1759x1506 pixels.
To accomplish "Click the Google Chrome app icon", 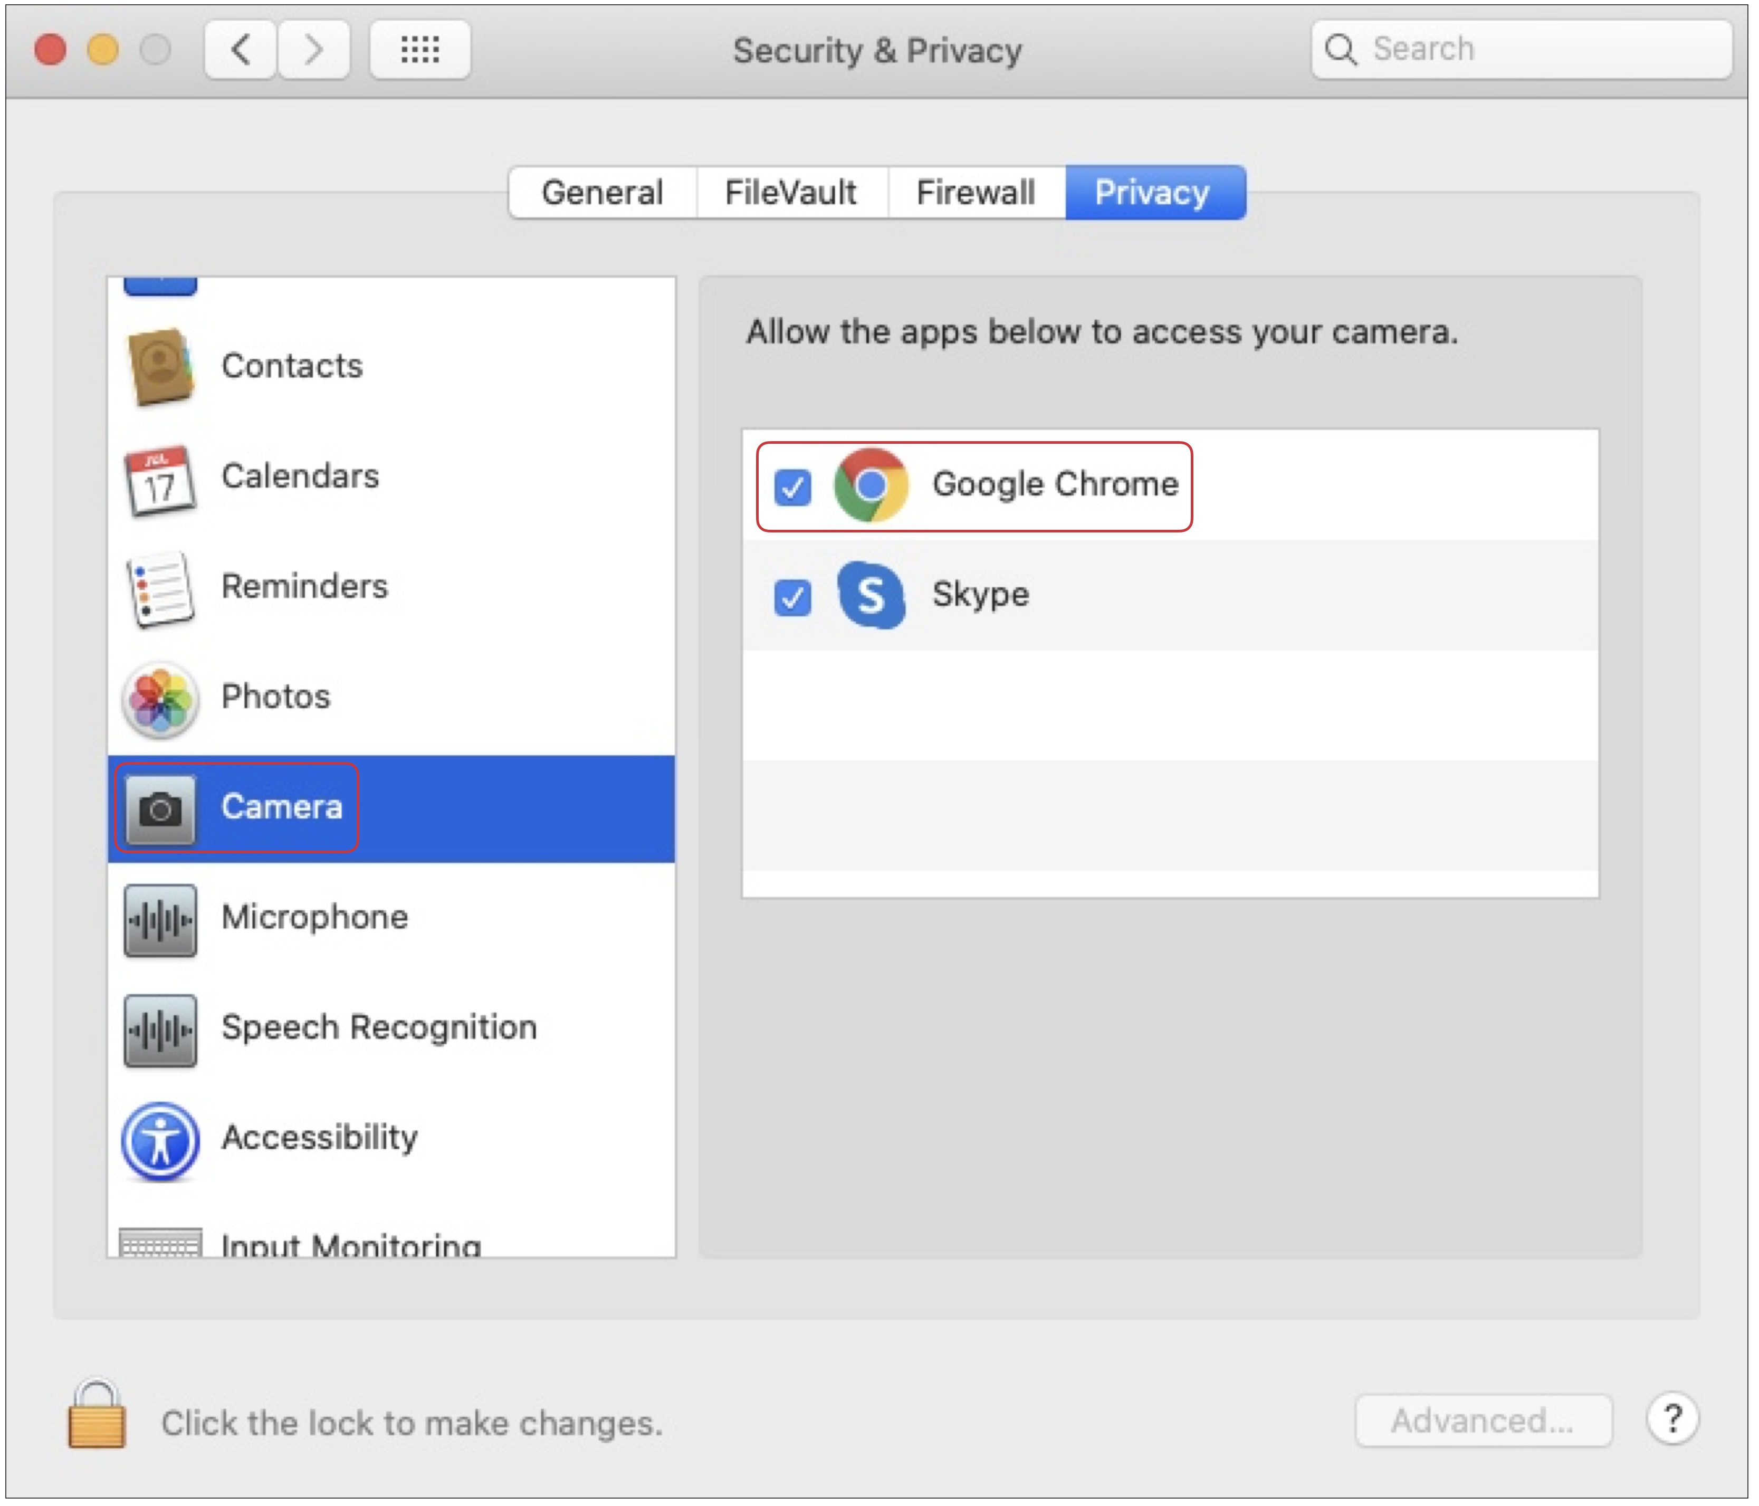I will coord(871,485).
